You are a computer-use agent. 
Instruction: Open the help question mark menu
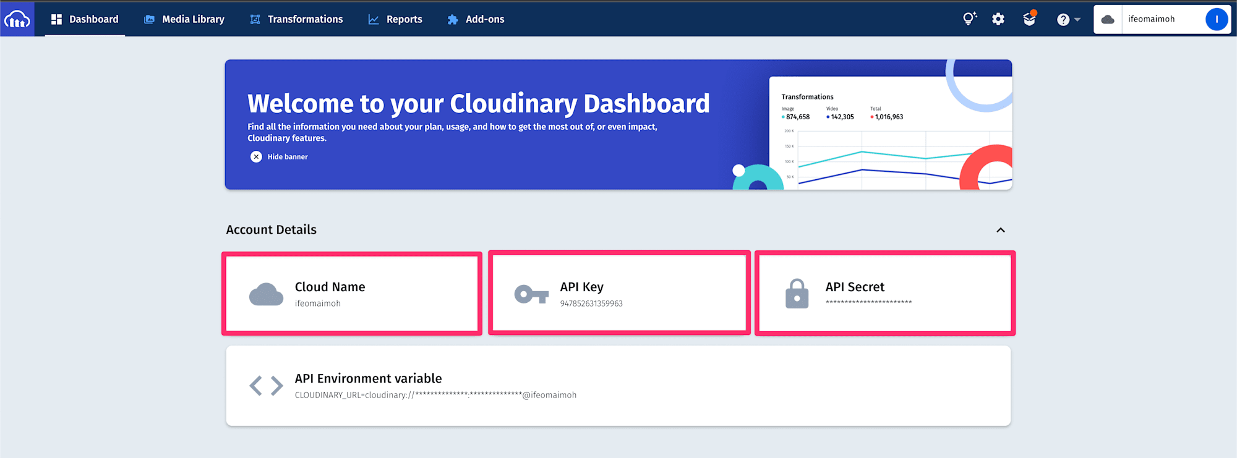pos(1068,19)
